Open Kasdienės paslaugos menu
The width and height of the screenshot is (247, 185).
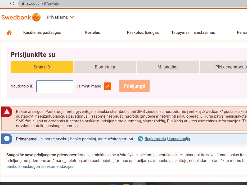[42, 33]
